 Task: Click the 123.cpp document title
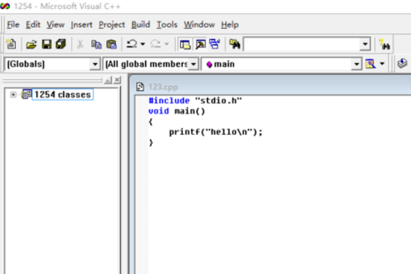click(163, 87)
